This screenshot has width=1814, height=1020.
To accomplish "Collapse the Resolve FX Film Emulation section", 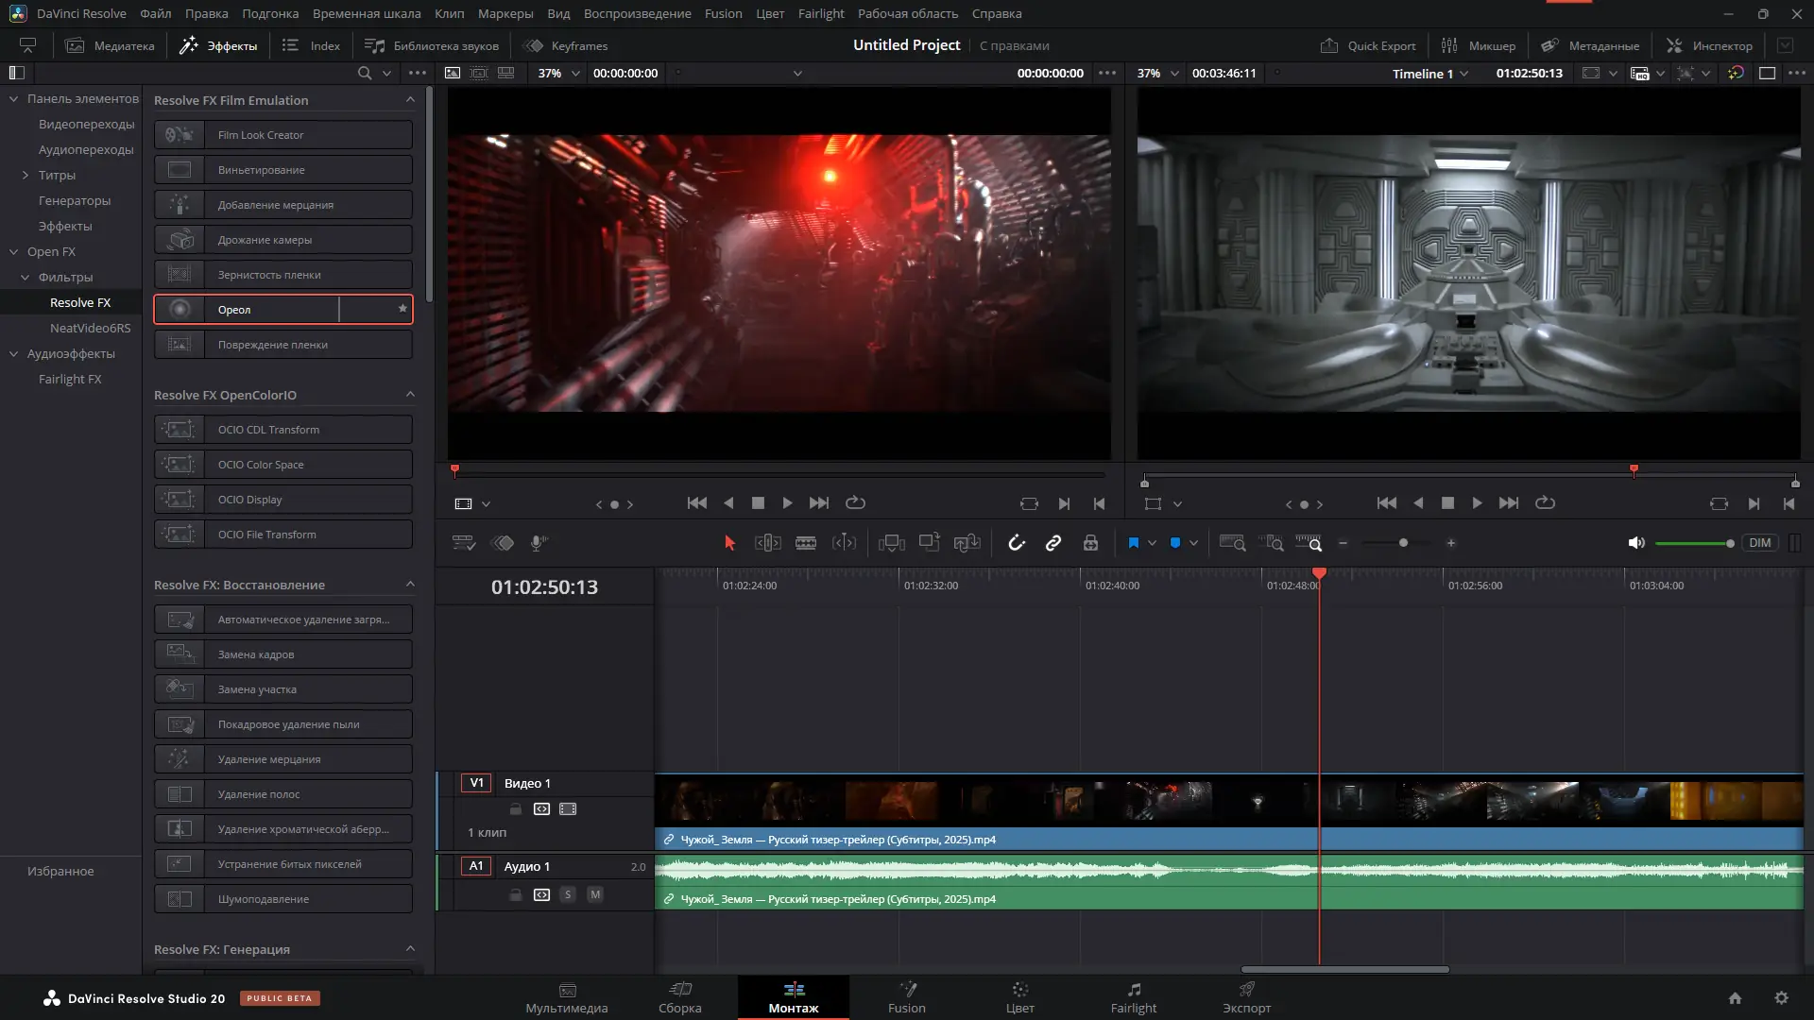I will pos(410,100).
